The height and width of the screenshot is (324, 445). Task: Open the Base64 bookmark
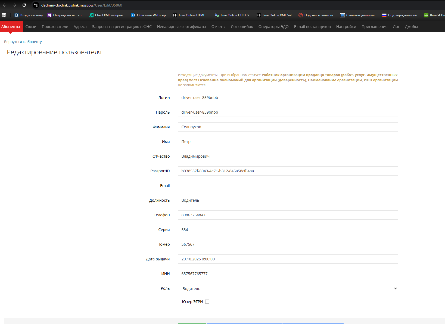[434, 15]
